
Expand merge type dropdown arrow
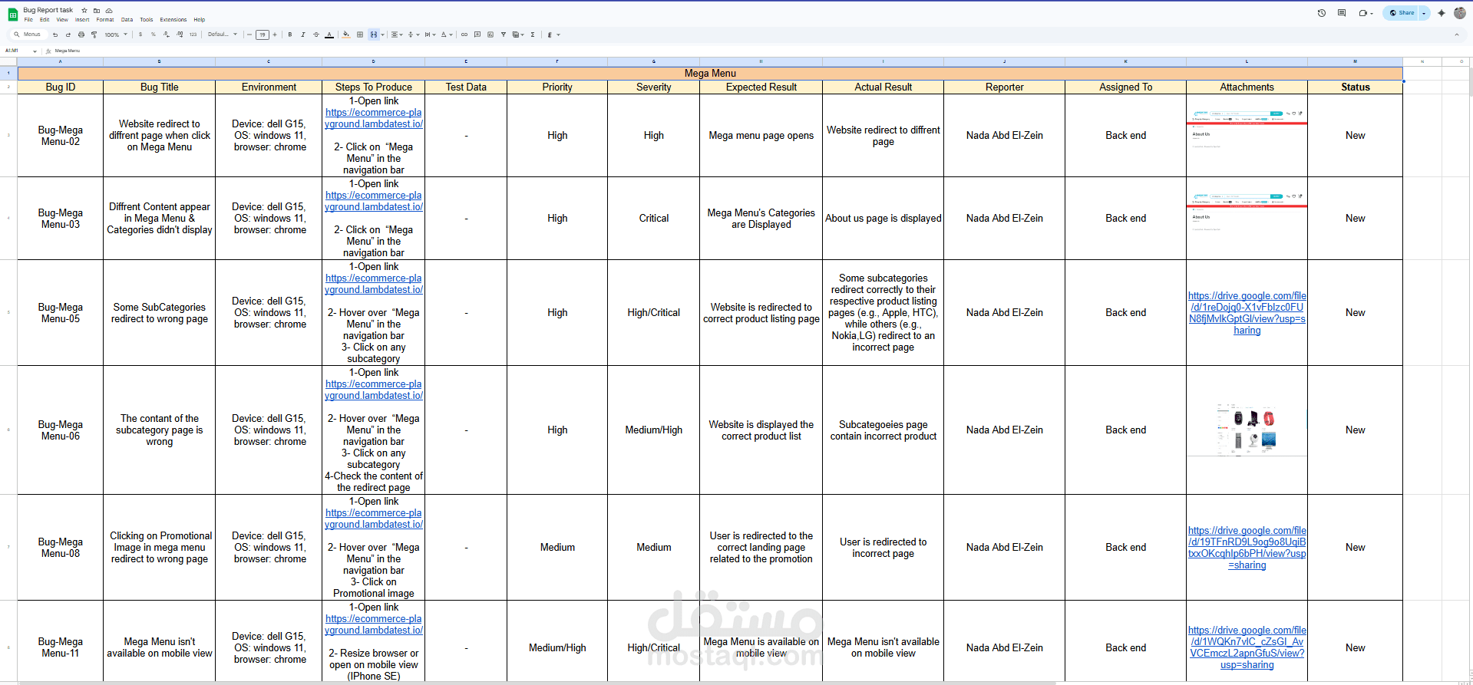383,35
